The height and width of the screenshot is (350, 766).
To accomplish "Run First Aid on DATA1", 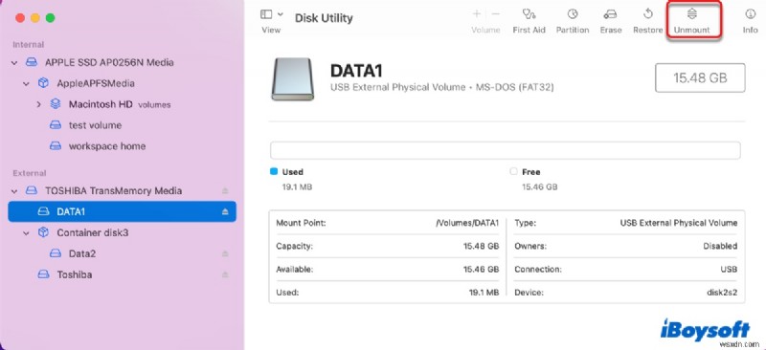I will [529, 21].
